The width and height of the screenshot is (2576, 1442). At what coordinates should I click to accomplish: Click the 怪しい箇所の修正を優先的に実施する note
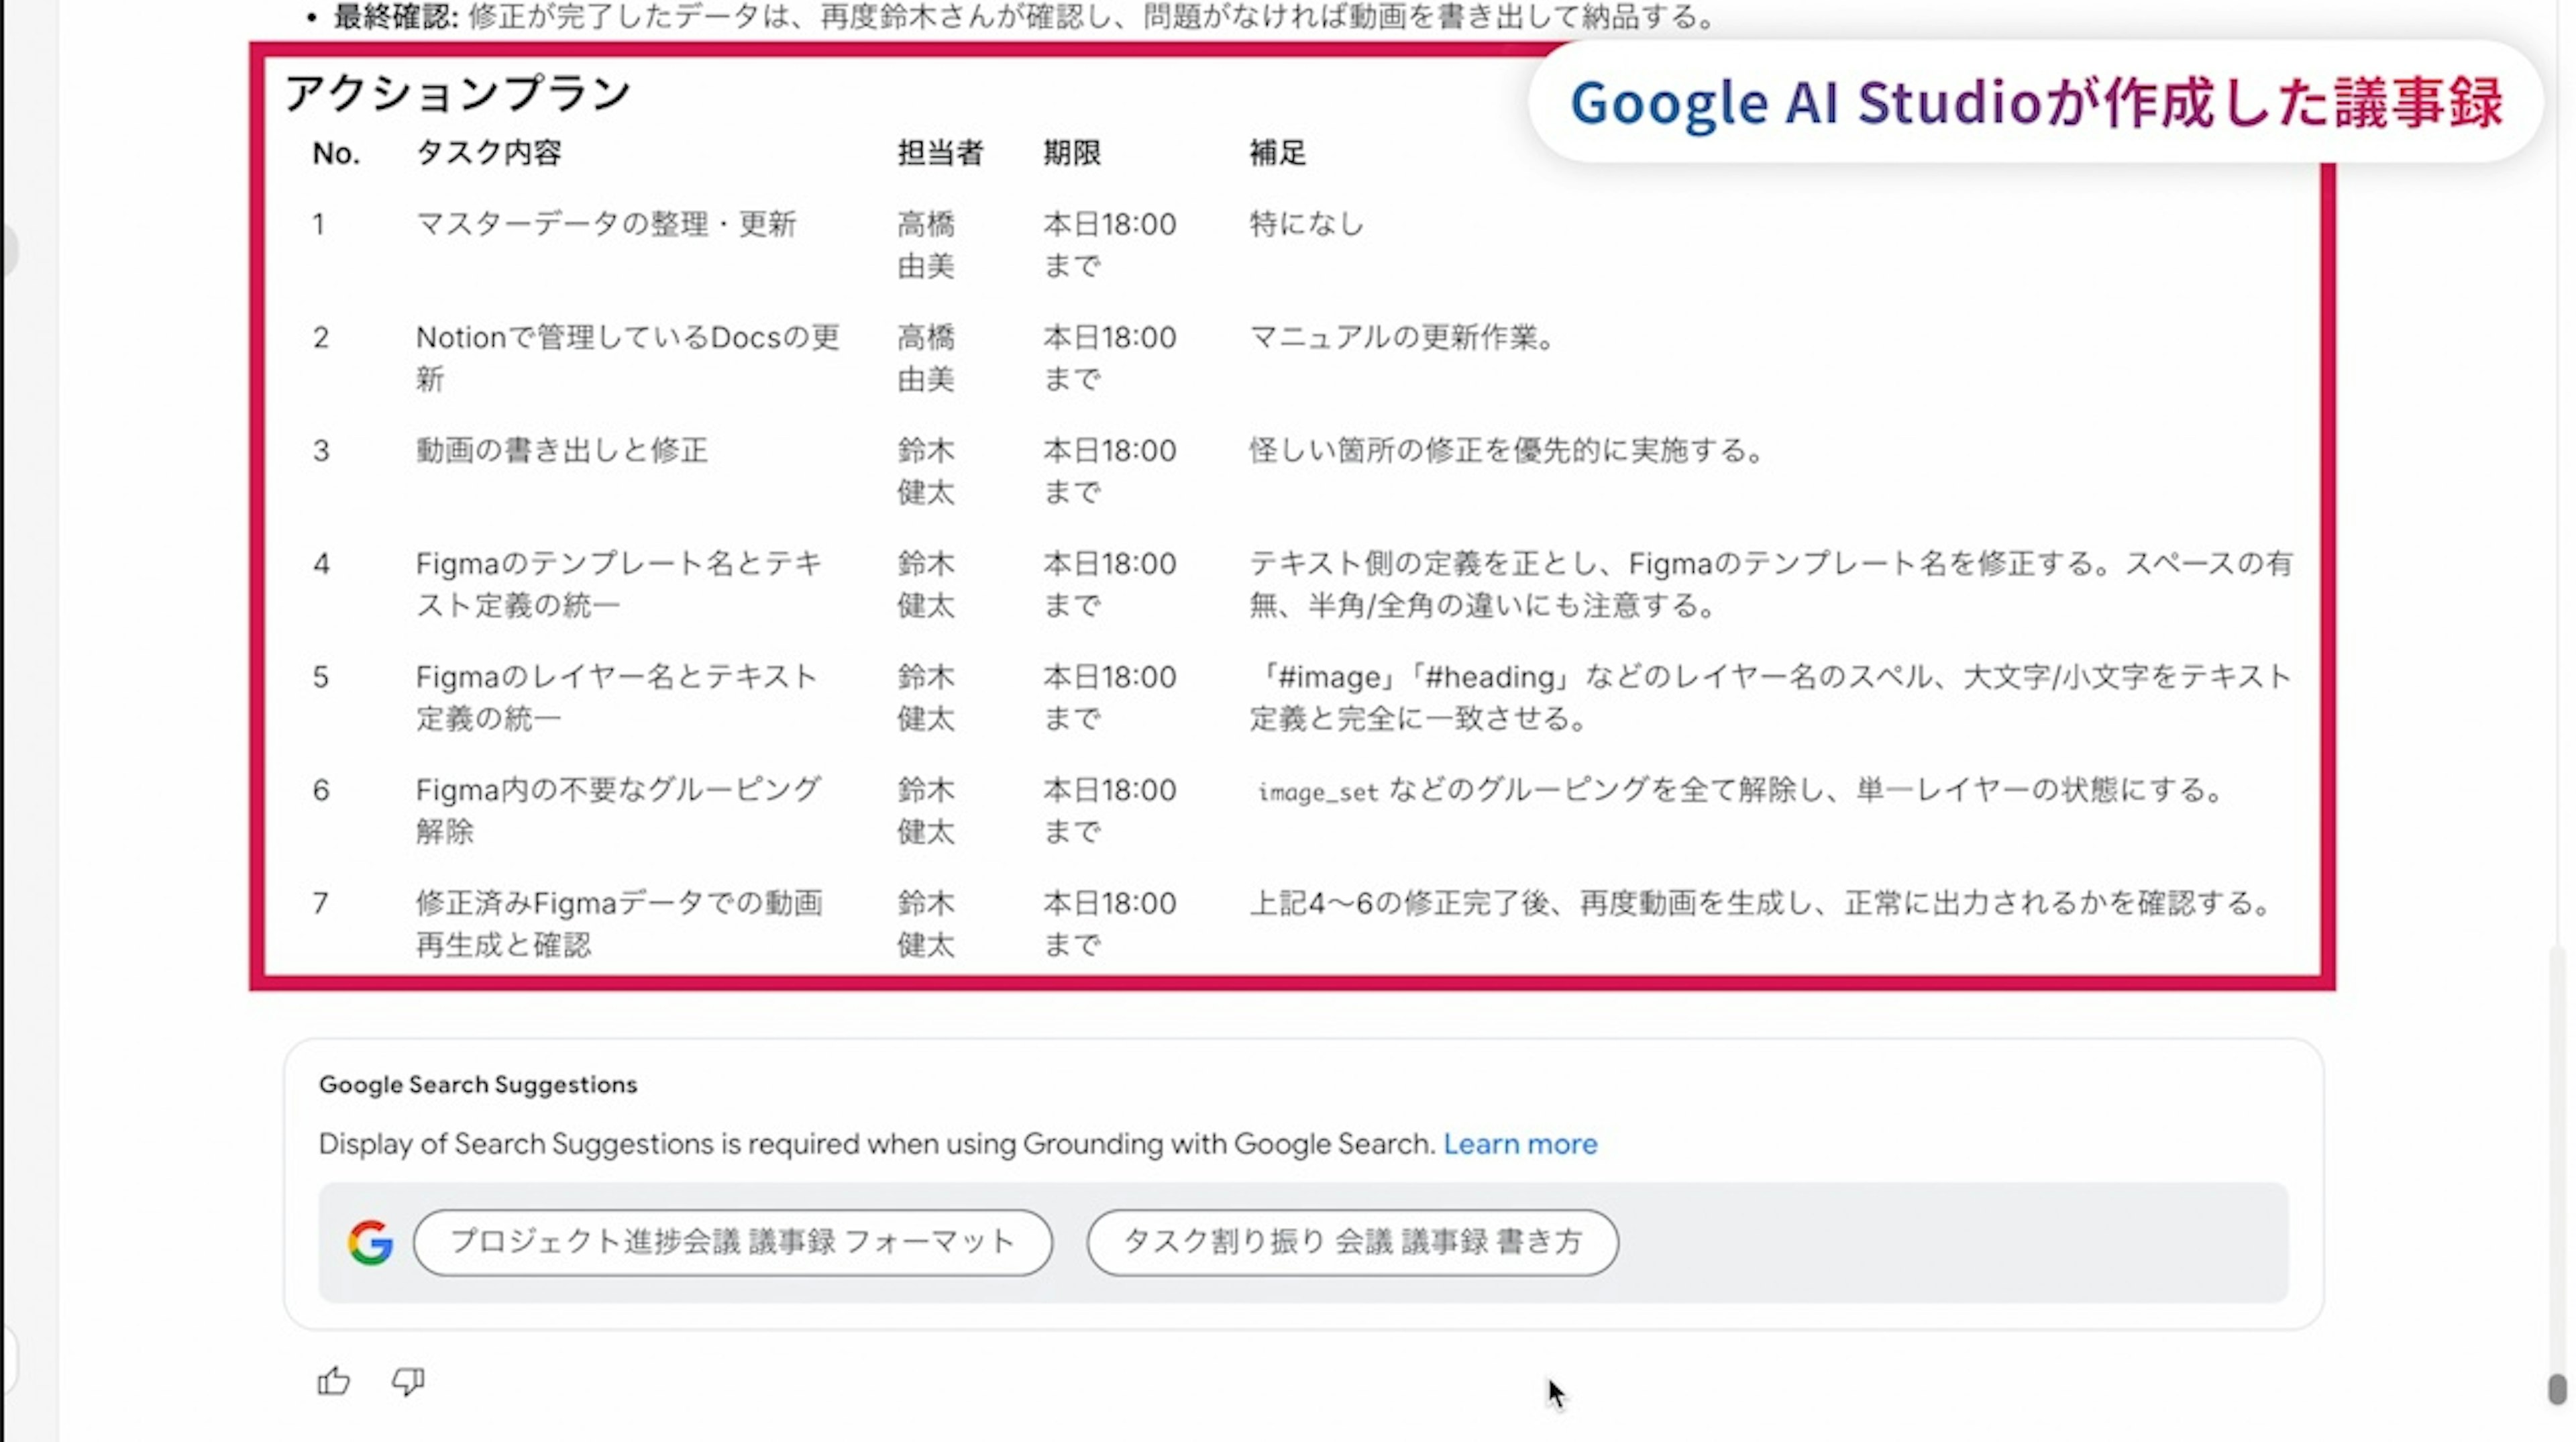tap(1506, 450)
